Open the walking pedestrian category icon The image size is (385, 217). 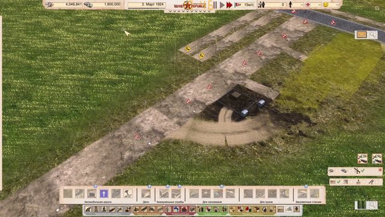point(104,210)
